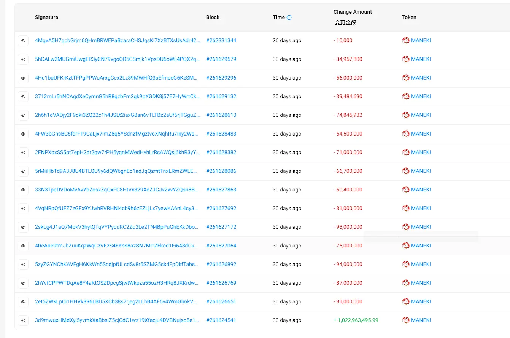Open block link #261626769
This screenshot has height=338, width=510.
coord(221,283)
